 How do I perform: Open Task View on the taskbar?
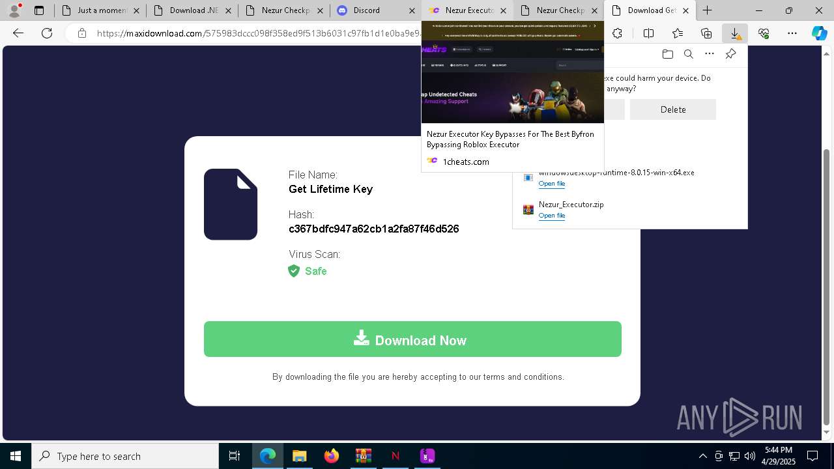coord(235,456)
